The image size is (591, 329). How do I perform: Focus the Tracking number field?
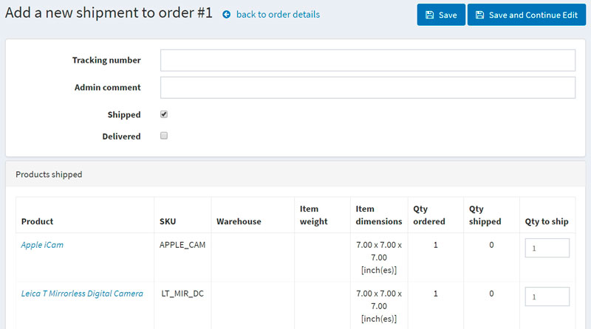point(367,60)
